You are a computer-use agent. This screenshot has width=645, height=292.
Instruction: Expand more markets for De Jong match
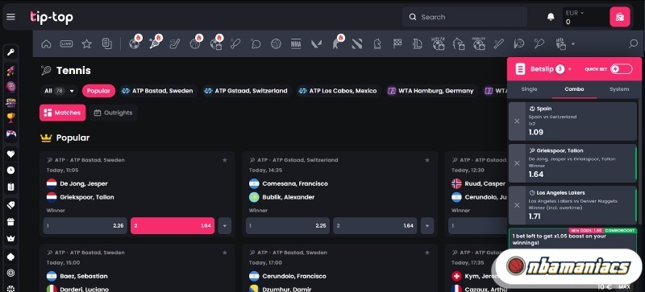point(225,225)
